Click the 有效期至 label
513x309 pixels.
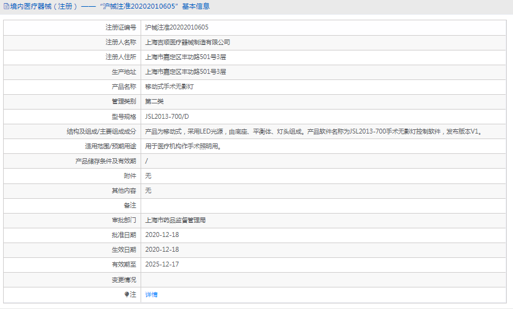point(124,264)
